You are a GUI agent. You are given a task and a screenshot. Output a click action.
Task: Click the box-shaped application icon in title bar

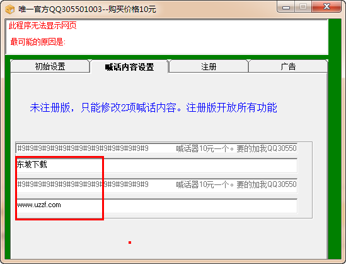click(x=10, y=9)
